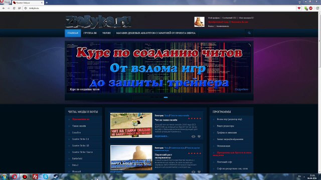The image size is (321, 180).
Task: Open the Battlefield category
Action: [x=77, y=158]
